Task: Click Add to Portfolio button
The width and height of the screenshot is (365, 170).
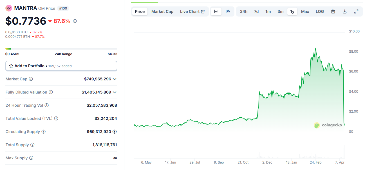Action: pos(61,66)
